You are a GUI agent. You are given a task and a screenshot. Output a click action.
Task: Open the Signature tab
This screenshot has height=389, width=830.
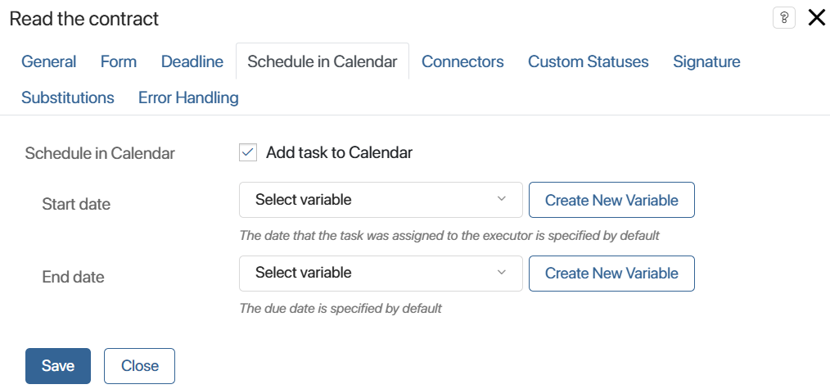706,61
